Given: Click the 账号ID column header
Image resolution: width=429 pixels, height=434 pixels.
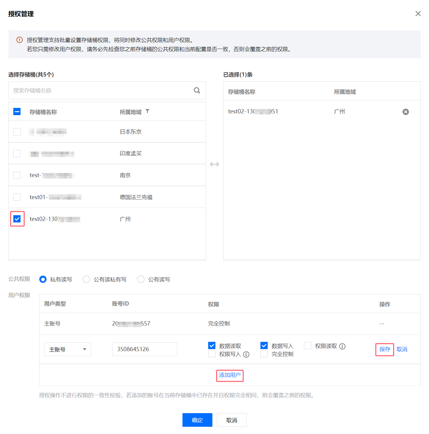Looking at the screenshot, I should coord(120,303).
